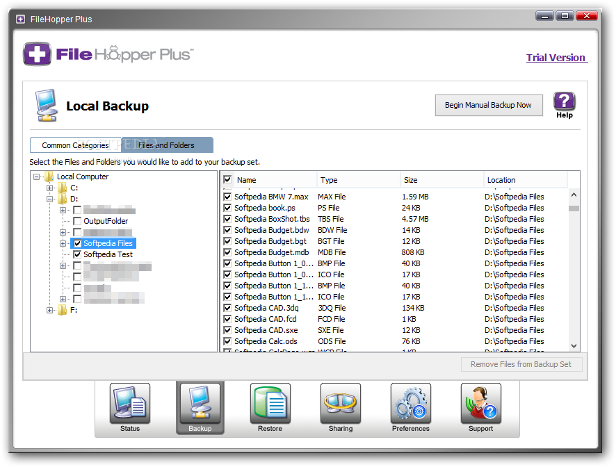
Task: Maximize the FileHopper Plus window
Action: point(565,16)
